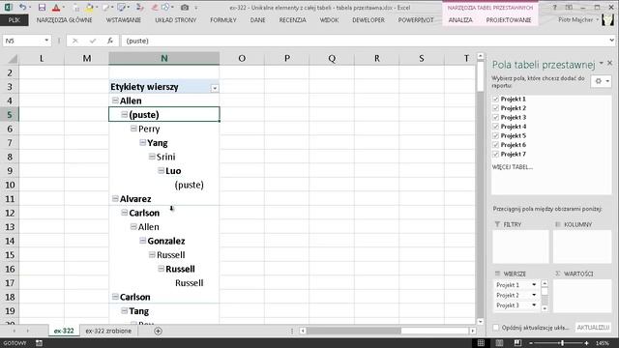This screenshot has height=348, width=619.
Task: Uncheck the Projekt 6 field checkbox
Action: pyautogui.click(x=496, y=145)
